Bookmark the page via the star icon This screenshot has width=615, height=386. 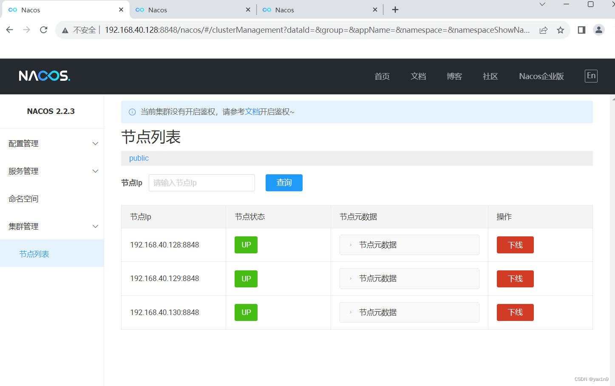[560, 30]
